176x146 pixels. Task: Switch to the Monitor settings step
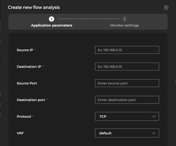point(124,25)
